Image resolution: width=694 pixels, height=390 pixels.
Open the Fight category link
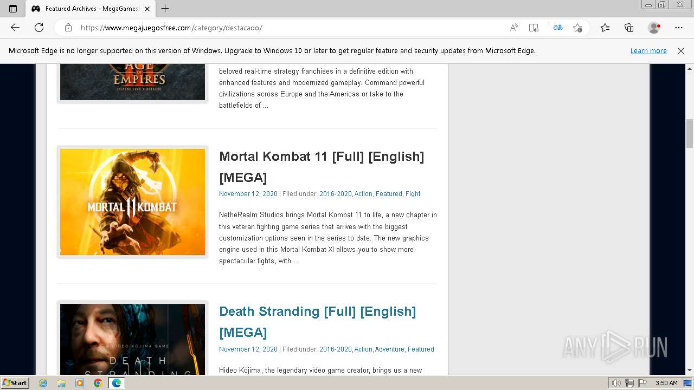pos(413,194)
